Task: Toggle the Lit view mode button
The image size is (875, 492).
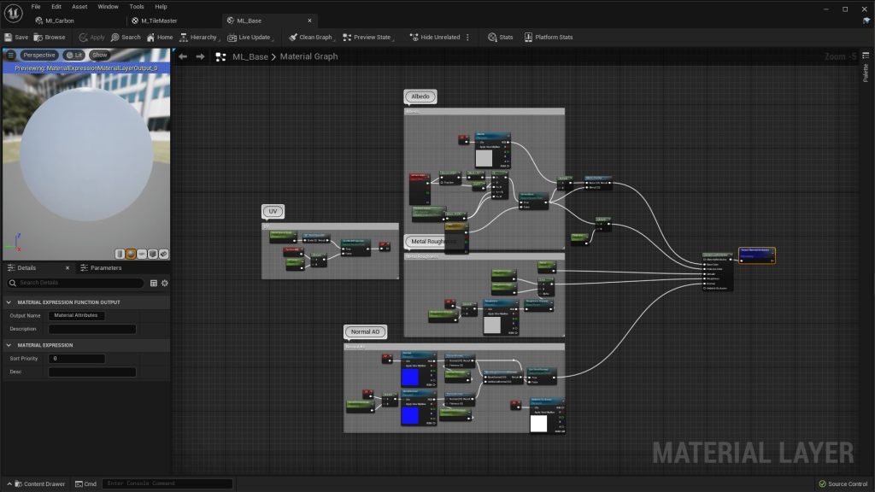Action: 74,55
